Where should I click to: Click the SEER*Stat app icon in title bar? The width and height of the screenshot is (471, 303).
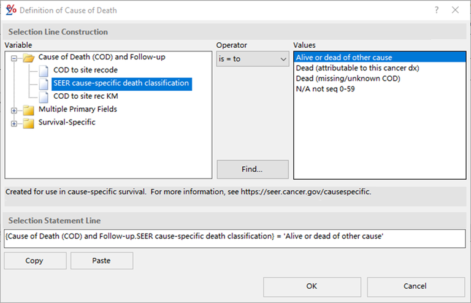[x=11, y=10]
